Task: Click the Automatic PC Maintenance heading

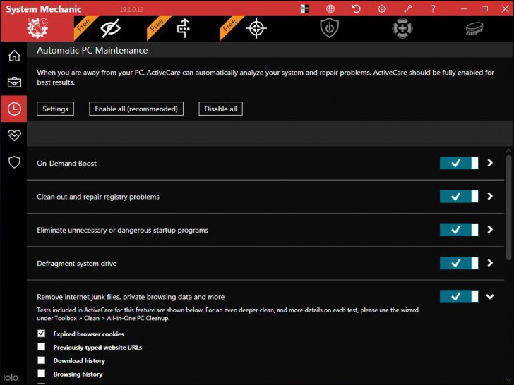Action: [x=92, y=51]
